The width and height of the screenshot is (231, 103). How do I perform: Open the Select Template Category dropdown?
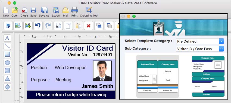[200, 41]
